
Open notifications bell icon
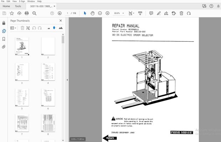tap(218, 6)
